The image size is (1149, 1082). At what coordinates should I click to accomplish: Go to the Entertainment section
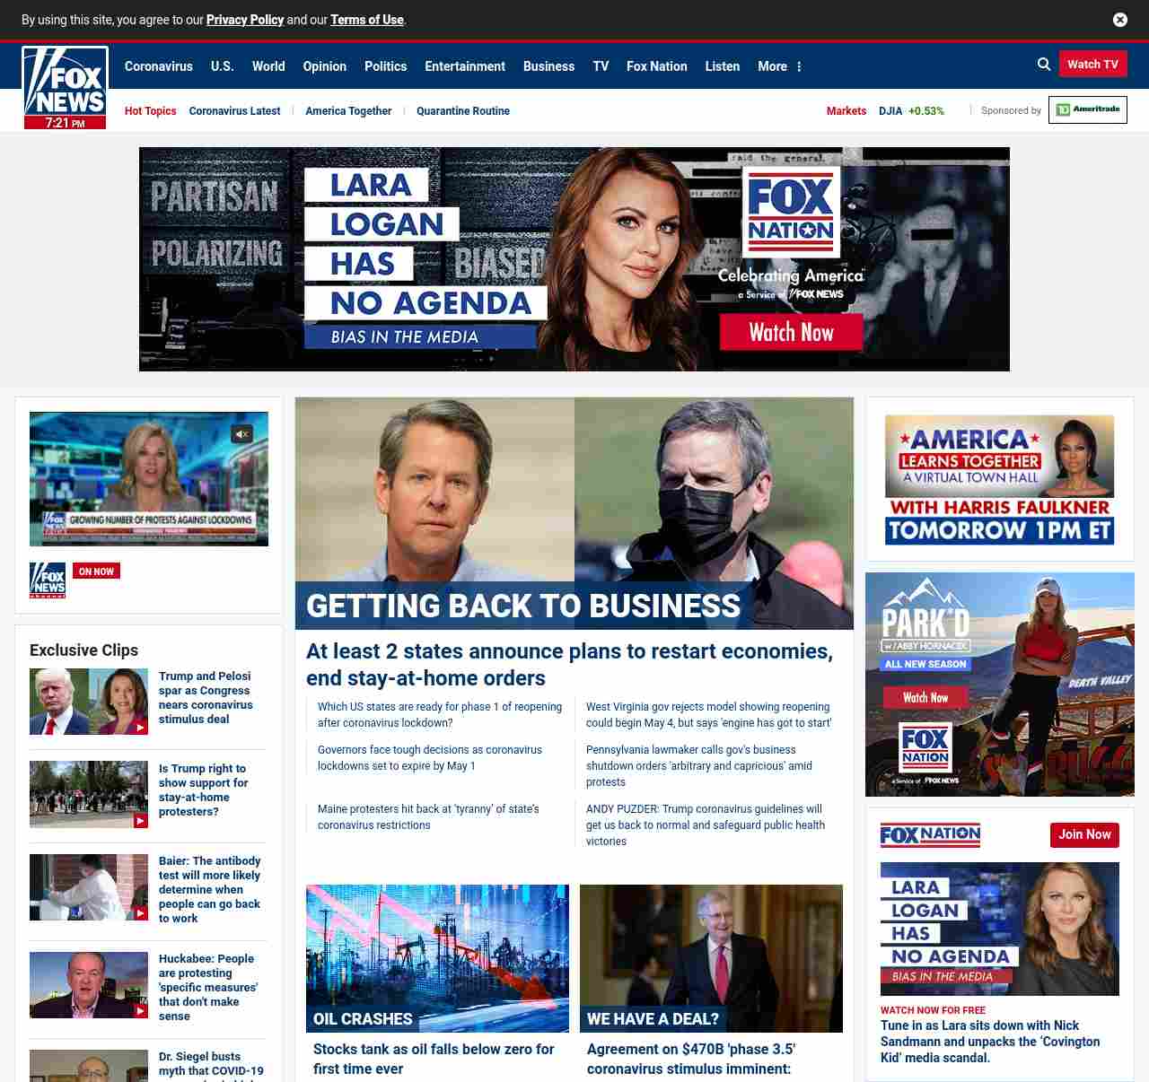coord(464,66)
